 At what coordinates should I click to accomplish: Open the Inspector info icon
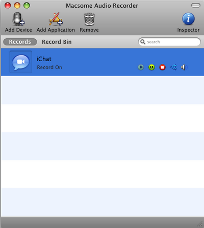tap(188, 19)
